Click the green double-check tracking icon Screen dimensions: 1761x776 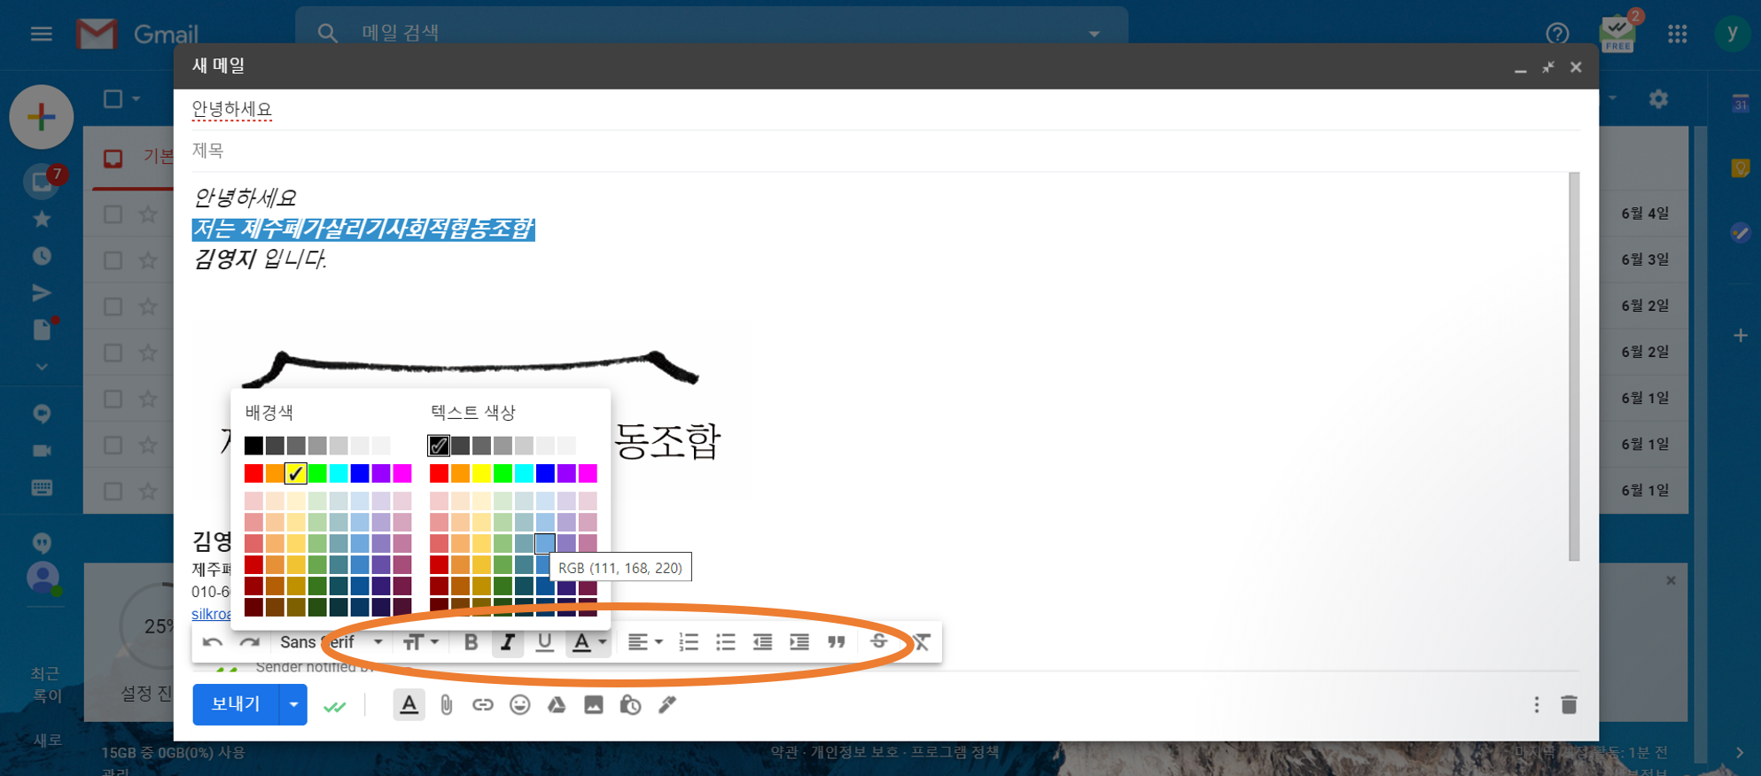tap(335, 706)
